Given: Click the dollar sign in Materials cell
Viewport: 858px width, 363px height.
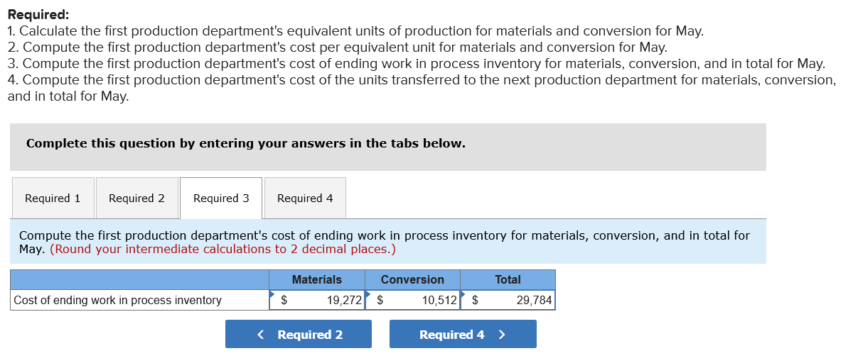Looking at the screenshot, I should (284, 301).
